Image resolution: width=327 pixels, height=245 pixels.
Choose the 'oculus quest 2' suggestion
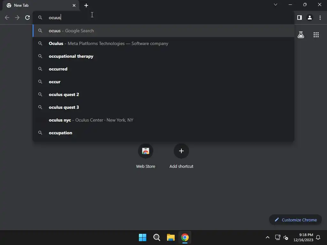click(x=163, y=94)
